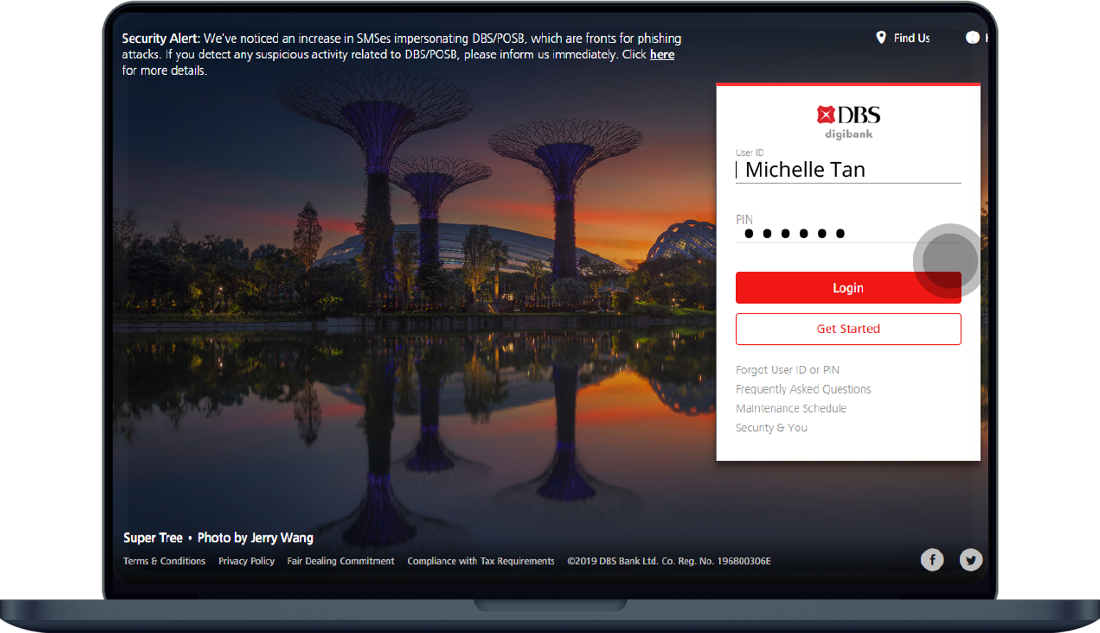This screenshot has height=633, width=1100.
Task: Click the User ID input field
Action: coord(848,170)
